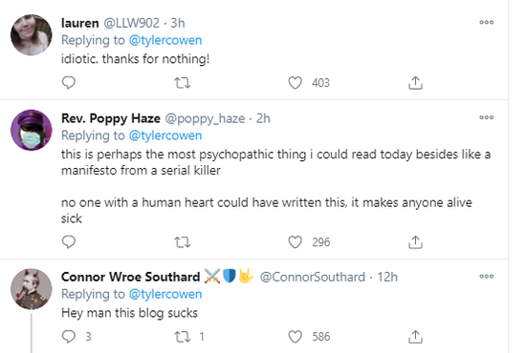526x353 pixels.
Task: Open more options on lauren's tweet
Action: [487, 22]
